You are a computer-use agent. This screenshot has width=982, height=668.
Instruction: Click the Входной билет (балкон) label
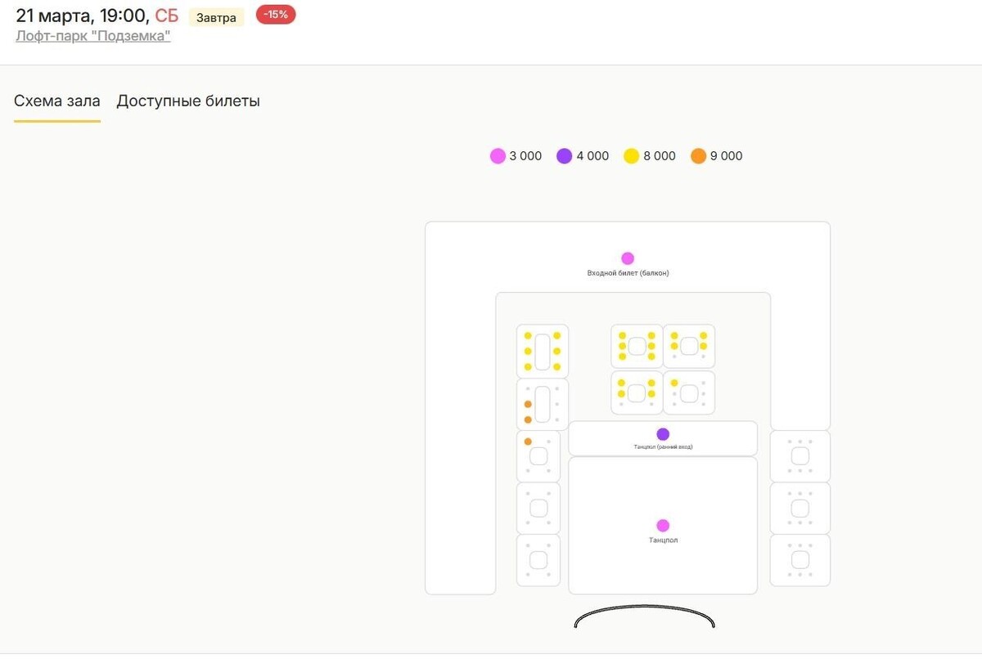pyautogui.click(x=628, y=273)
